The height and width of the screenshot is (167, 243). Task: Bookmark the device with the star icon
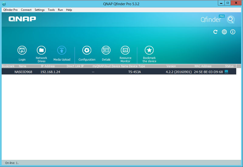tap(149, 50)
